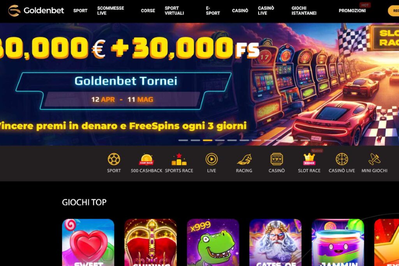
Task: Go to the Sport Virtuali menu
Action: coord(174,11)
